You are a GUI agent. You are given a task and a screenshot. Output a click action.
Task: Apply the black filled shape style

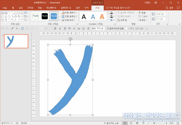tap(45, 16)
